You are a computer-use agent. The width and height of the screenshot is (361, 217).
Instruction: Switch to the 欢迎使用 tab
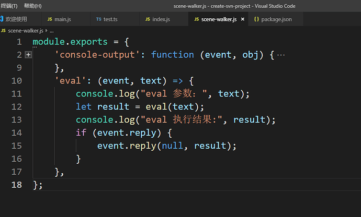coord(16,19)
